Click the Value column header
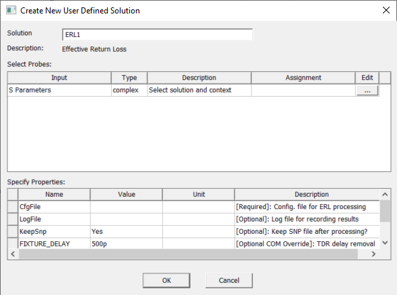Viewport: 397px width, 295px height. pyautogui.click(x=127, y=195)
